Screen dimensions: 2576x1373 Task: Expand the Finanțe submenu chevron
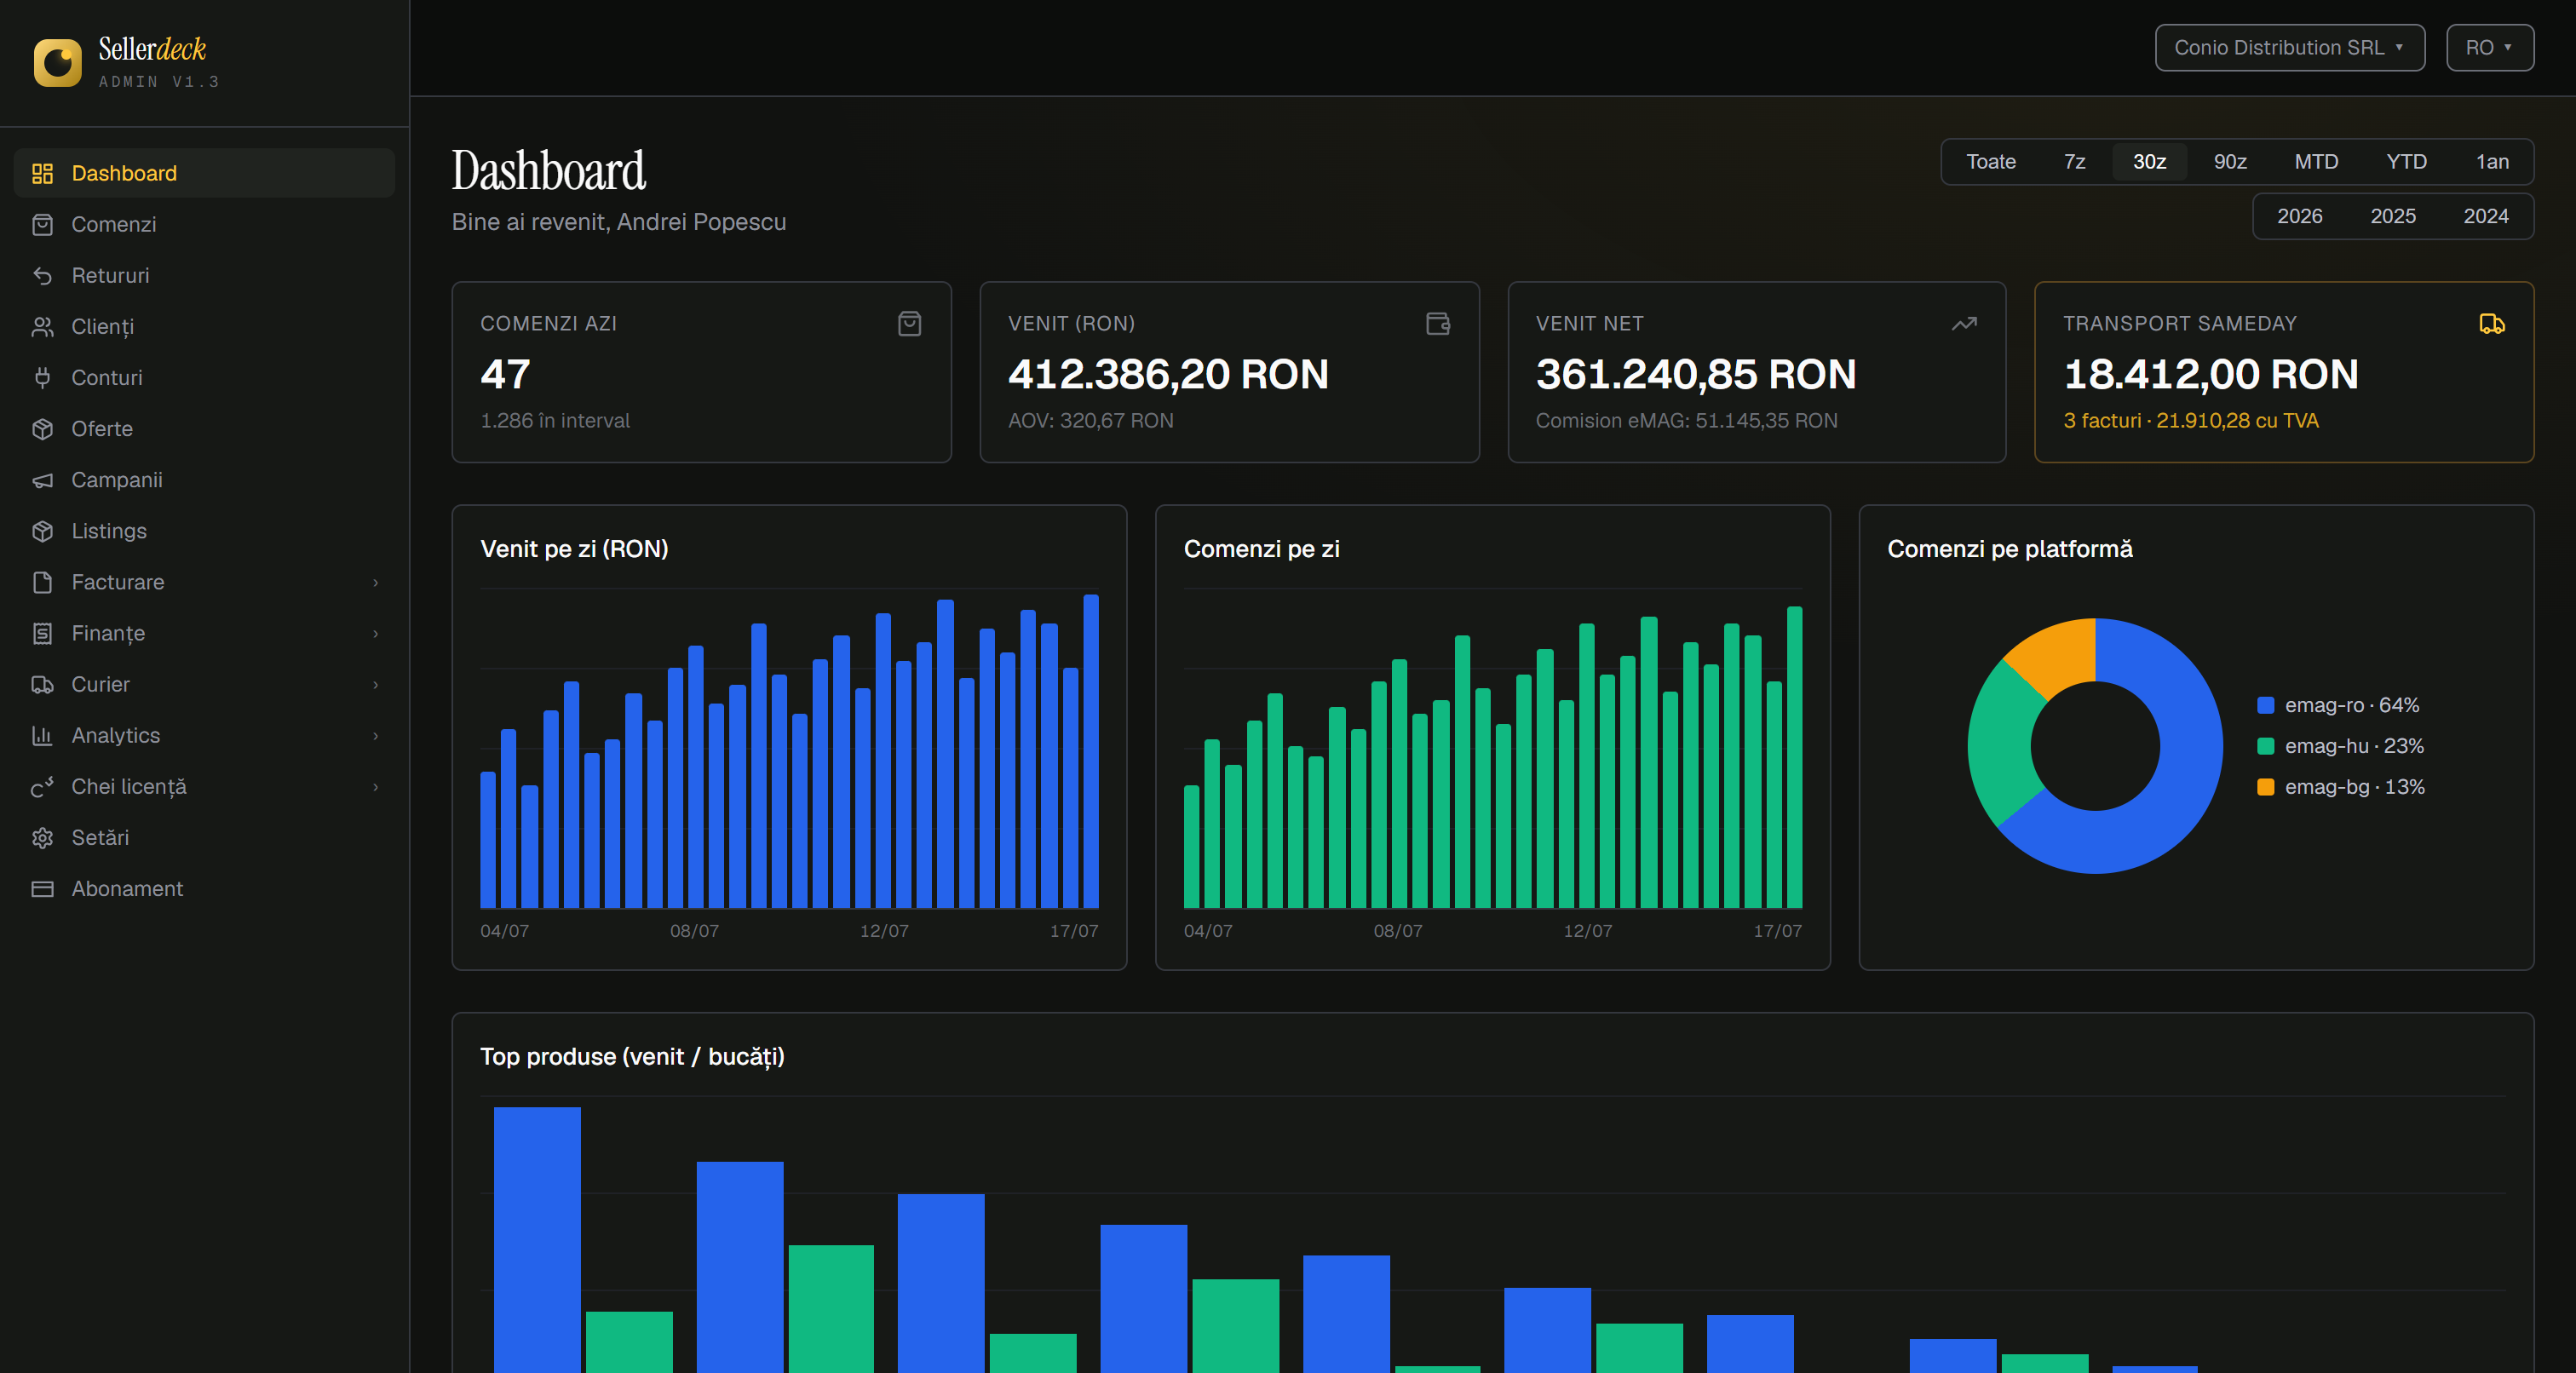click(376, 633)
